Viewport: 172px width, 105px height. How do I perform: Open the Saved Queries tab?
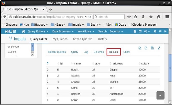click(x=83, y=39)
